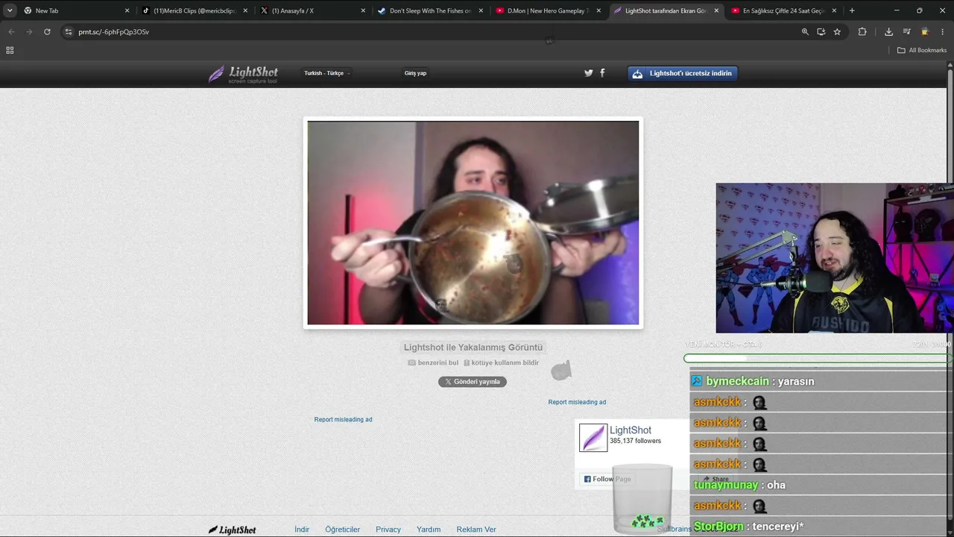Open the Öğreticiler footer link
The height and width of the screenshot is (537, 954).
(x=342, y=530)
